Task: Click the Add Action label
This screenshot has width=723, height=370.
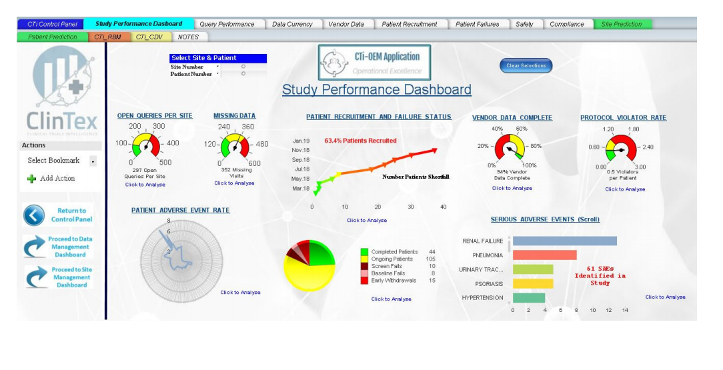Action: pos(57,178)
